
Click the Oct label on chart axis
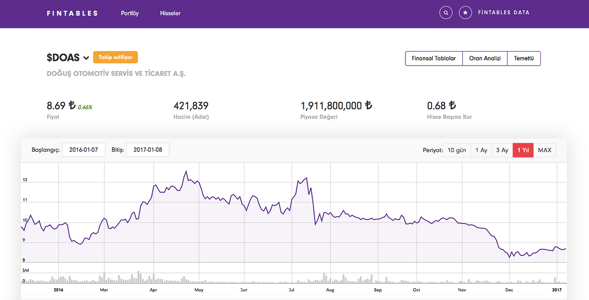tap(416, 290)
